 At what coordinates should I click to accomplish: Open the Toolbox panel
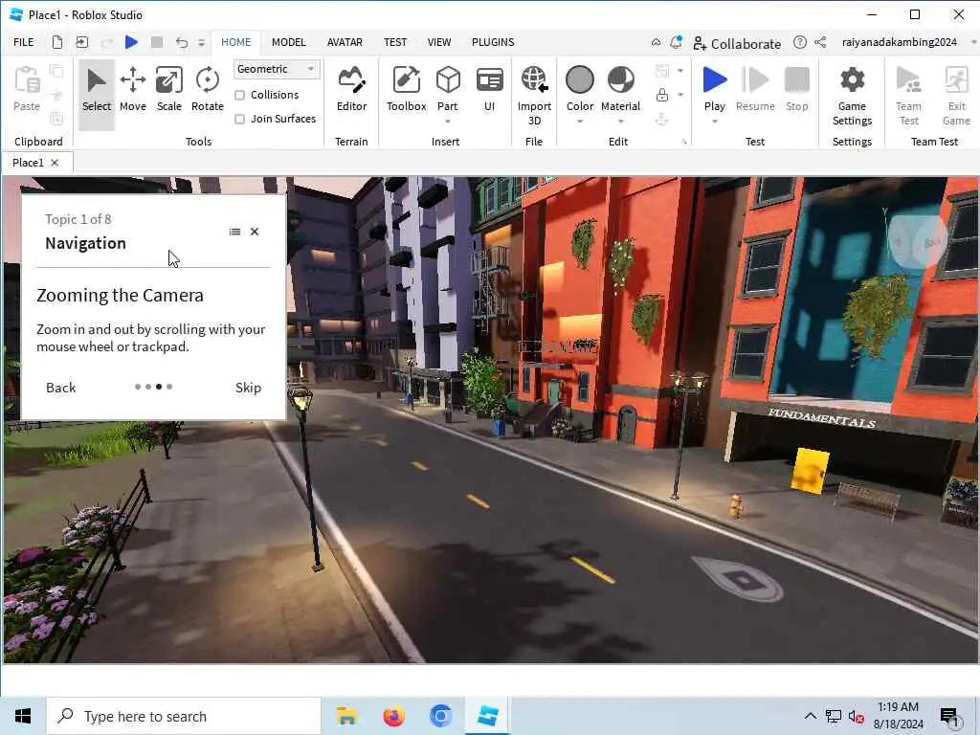[406, 91]
